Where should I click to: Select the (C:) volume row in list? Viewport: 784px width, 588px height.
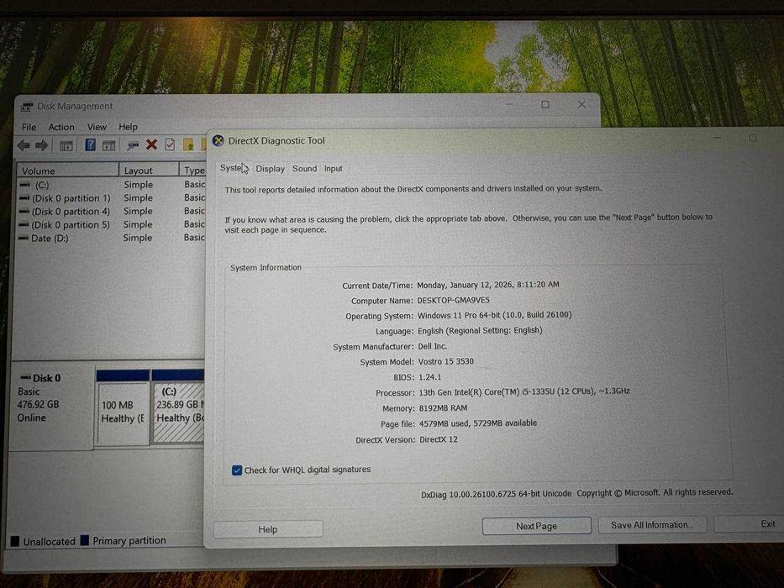111,185
